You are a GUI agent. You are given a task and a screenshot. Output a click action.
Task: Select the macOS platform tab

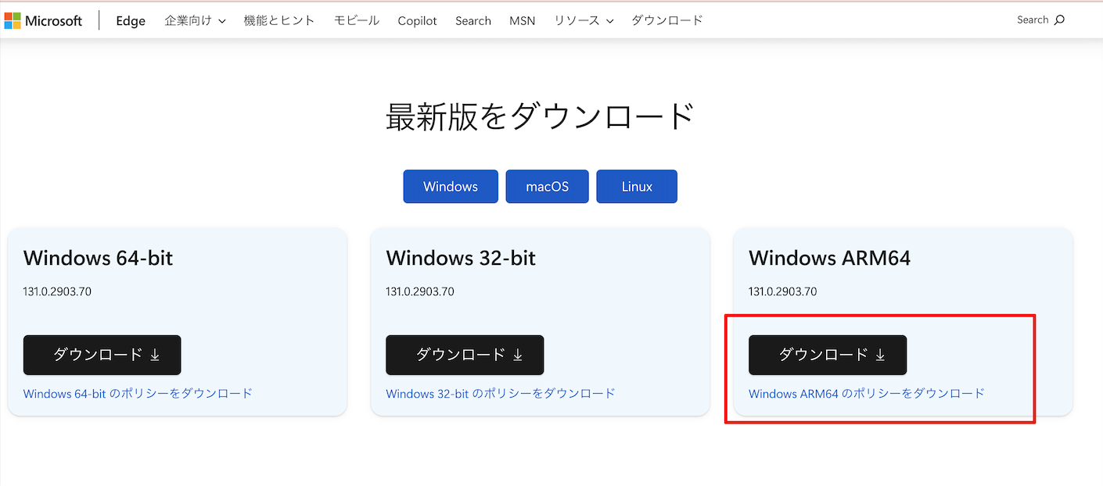[x=547, y=187]
